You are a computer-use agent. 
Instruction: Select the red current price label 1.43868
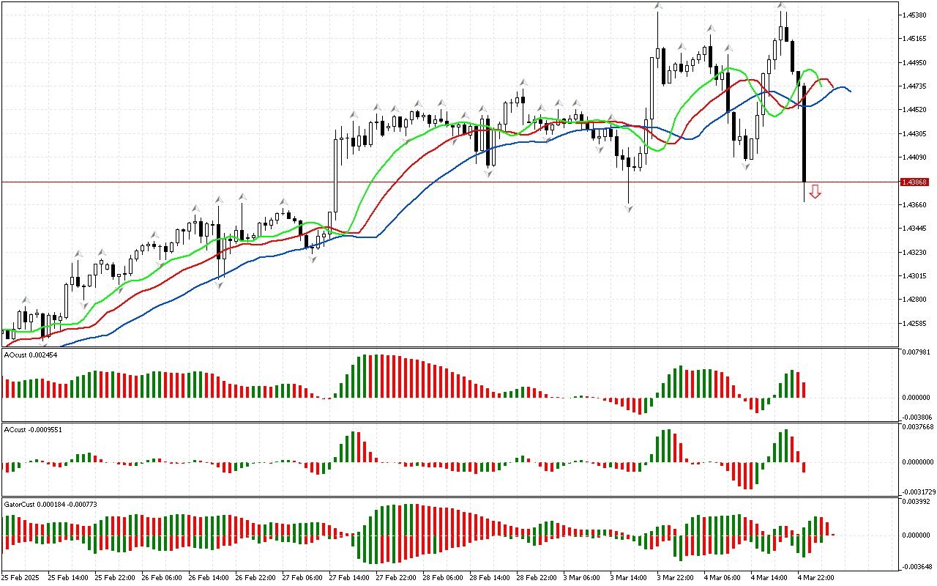click(x=916, y=182)
